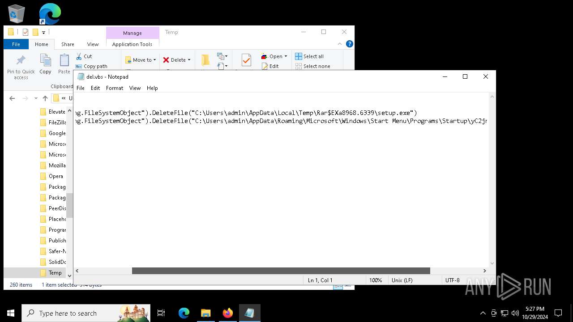Image resolution: width=573 pixels, height=322 pixels.
Task: Click Copy path in the Clipboard group
Action: 91,66
